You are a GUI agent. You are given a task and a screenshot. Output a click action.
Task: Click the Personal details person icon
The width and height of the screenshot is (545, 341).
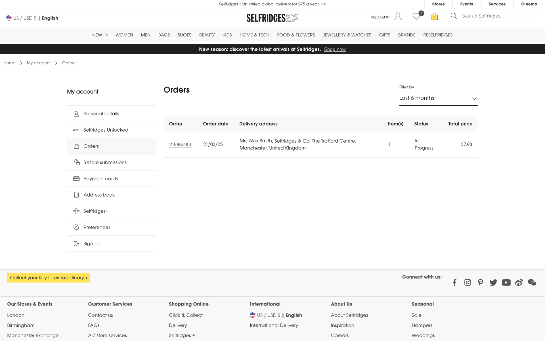[76, 114]
